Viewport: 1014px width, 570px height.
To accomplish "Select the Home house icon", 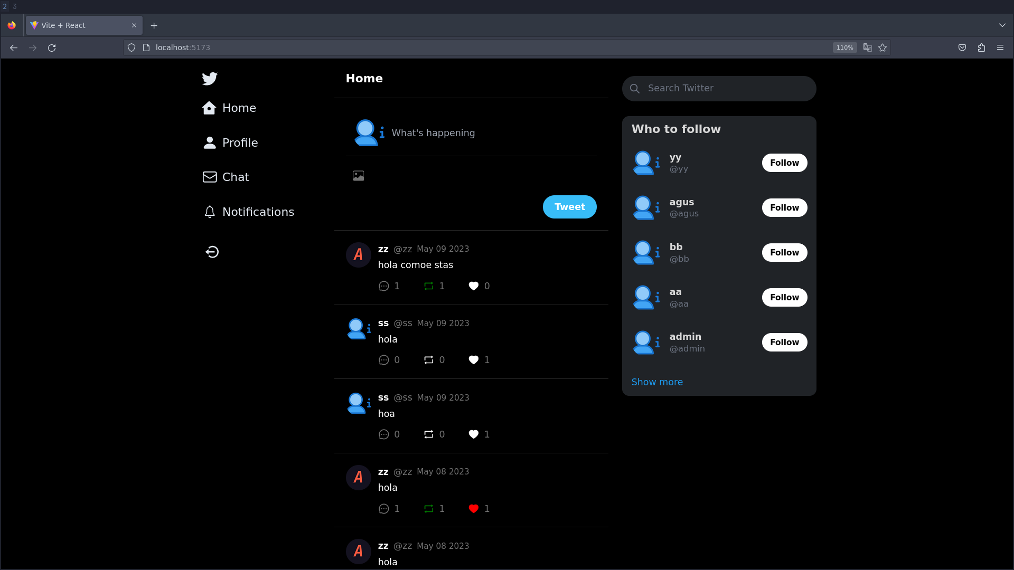I will [x=209, y=108].
